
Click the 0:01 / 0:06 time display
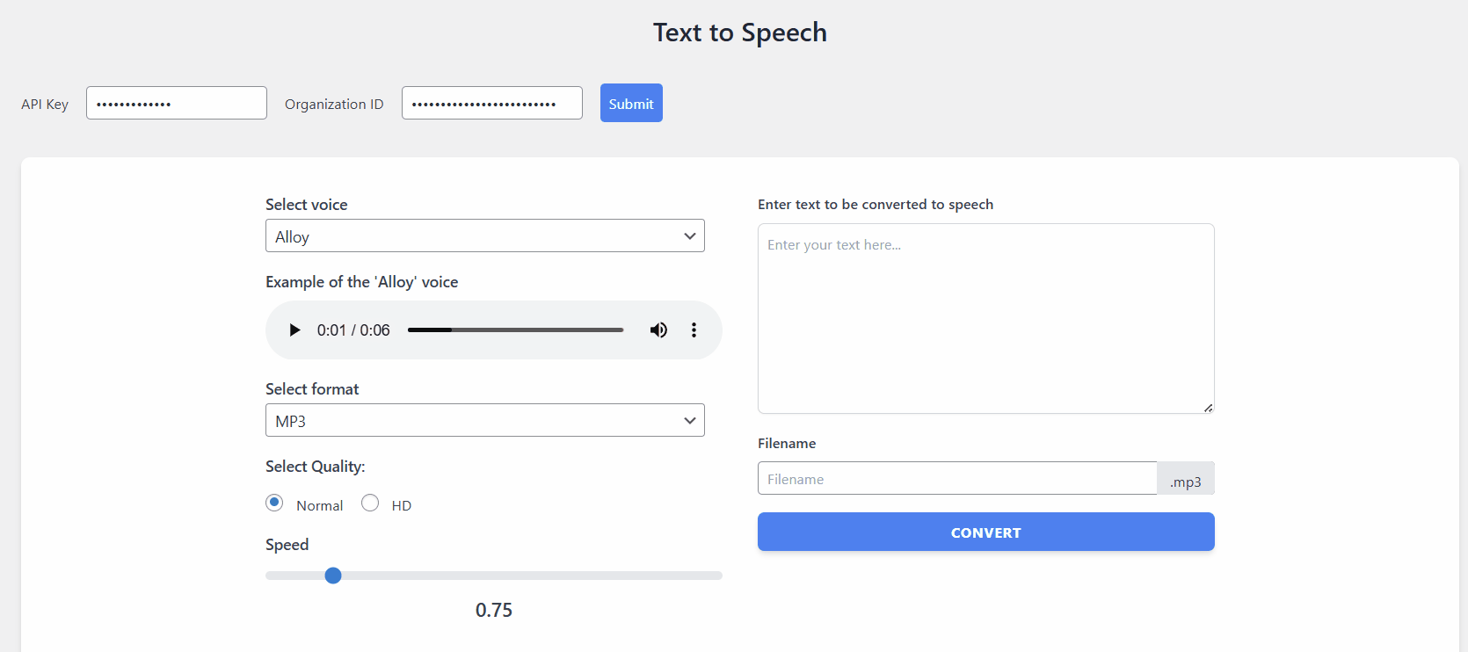pos(353,330)
